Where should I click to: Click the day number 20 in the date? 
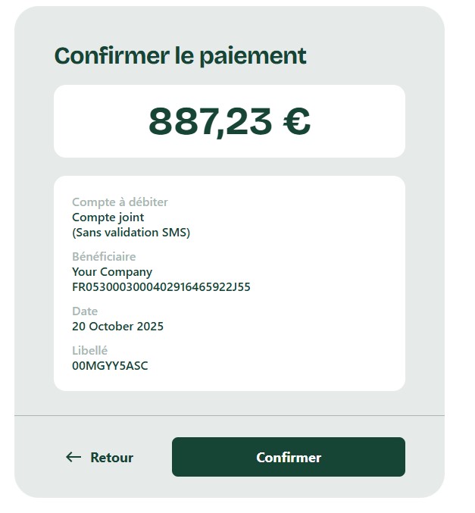(x=79, y=327)
